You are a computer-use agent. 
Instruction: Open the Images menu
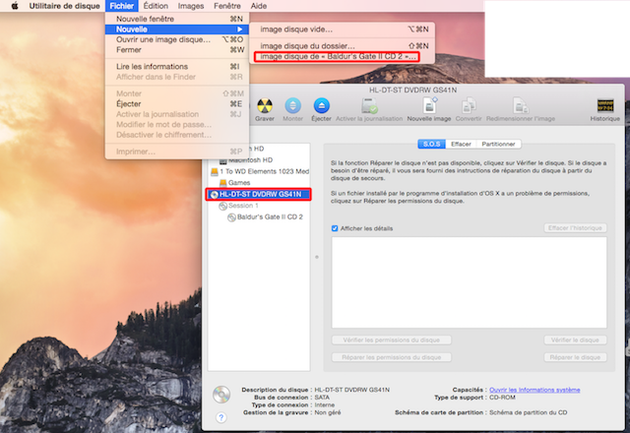[191, 6]
